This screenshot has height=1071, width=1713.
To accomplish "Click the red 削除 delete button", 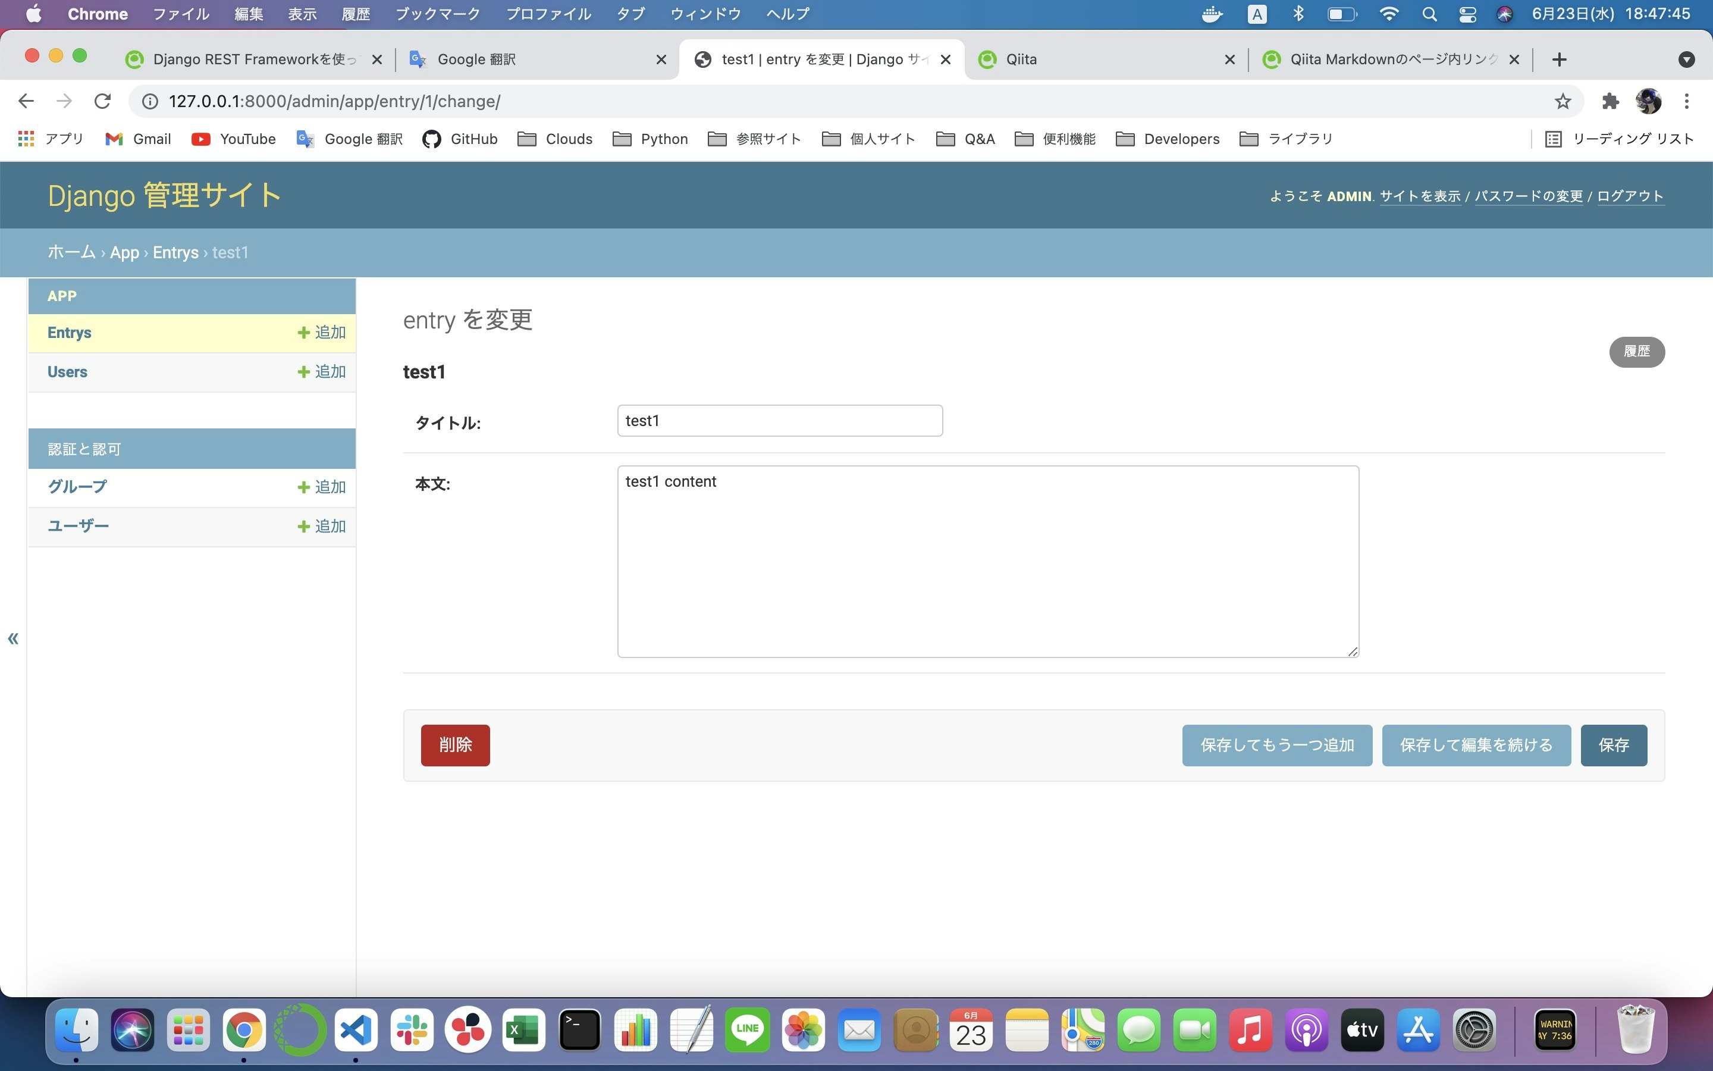I will tap(455, 745).
